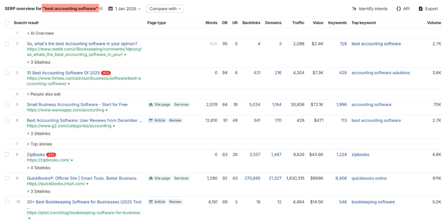Check the box for the pilot.com result

pos(7,202)
